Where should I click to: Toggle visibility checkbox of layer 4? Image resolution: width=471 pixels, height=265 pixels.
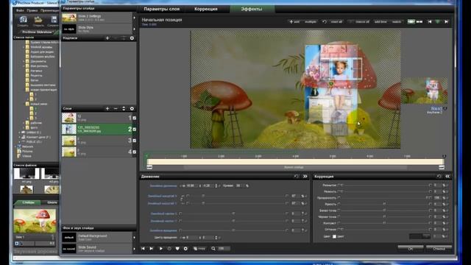coord(134,152)
